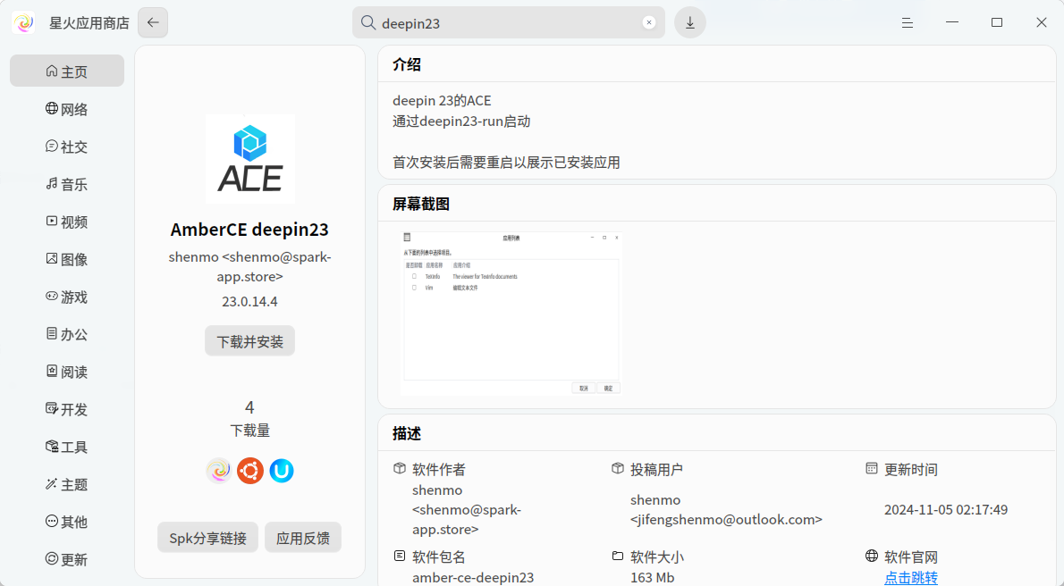1064x586 pixels.
Task: Click the blue U platform badge
Action: click(x=282, y=471)
